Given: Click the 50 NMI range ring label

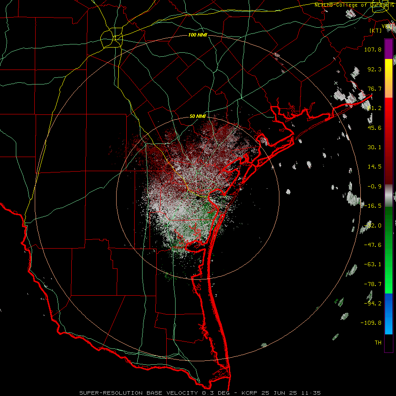Looking at the screenshot, I should point(198,117).
